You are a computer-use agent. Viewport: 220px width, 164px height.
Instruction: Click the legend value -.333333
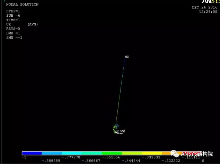[151, 157]
